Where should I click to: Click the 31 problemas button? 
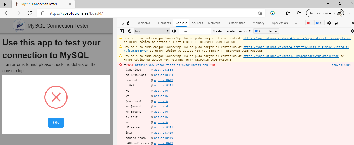pos(266,31)
